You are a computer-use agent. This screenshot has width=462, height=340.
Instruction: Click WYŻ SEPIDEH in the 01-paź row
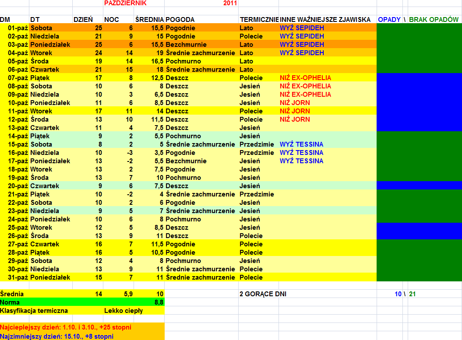[x=302, y=28]
